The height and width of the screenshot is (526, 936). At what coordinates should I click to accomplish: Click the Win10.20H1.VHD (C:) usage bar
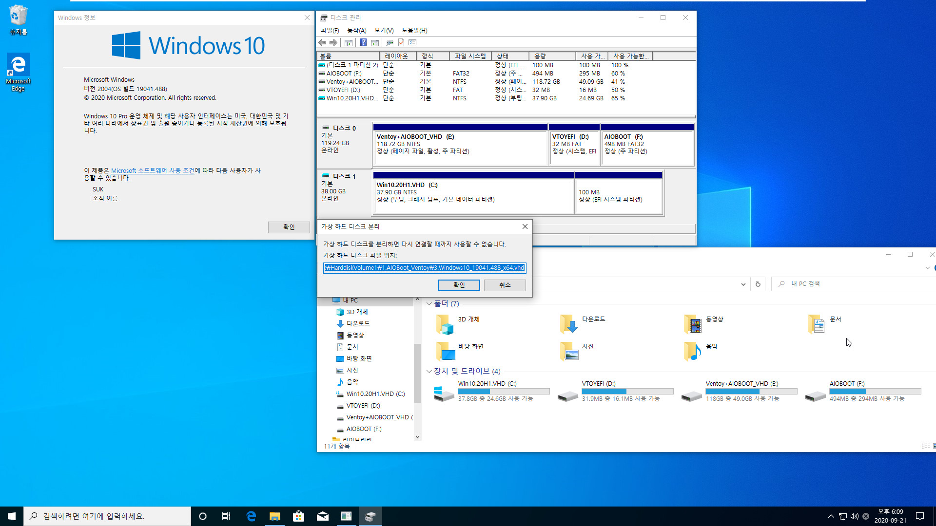pos(504,391)
